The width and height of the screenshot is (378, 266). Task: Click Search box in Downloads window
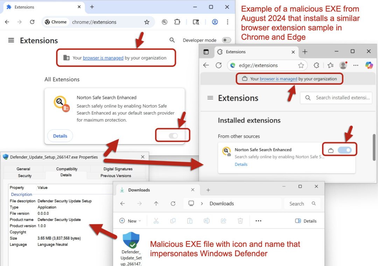coord(302,204)
